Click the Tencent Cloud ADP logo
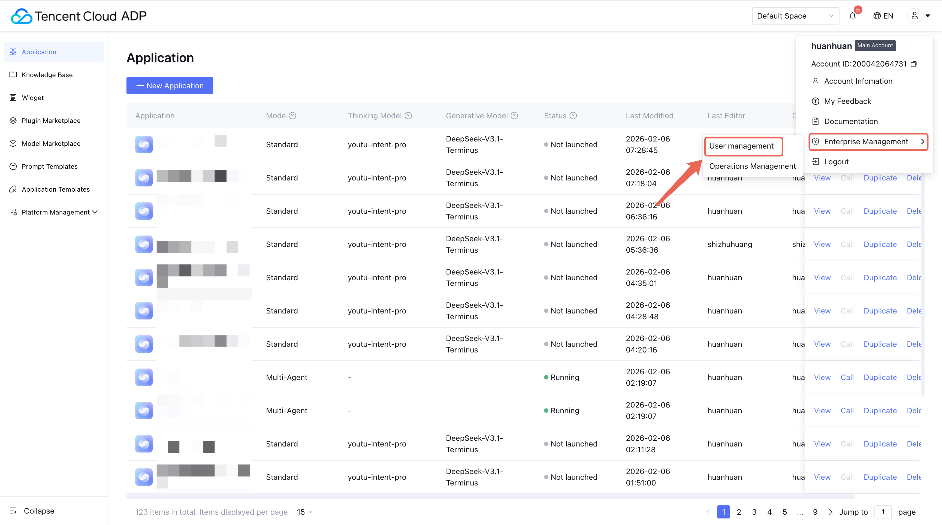The width and height of the screenshot is (942, 525). point(78,16)
